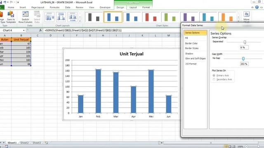The height and width of the screenshot is (148, 264).
Task: Open the Formulas ribbon tab
Action: [54, 7]
